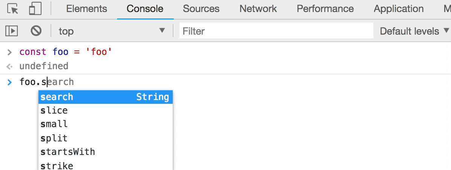Open the Performance tab
Screen dimensions: 451x170
[x=325, y=9]
